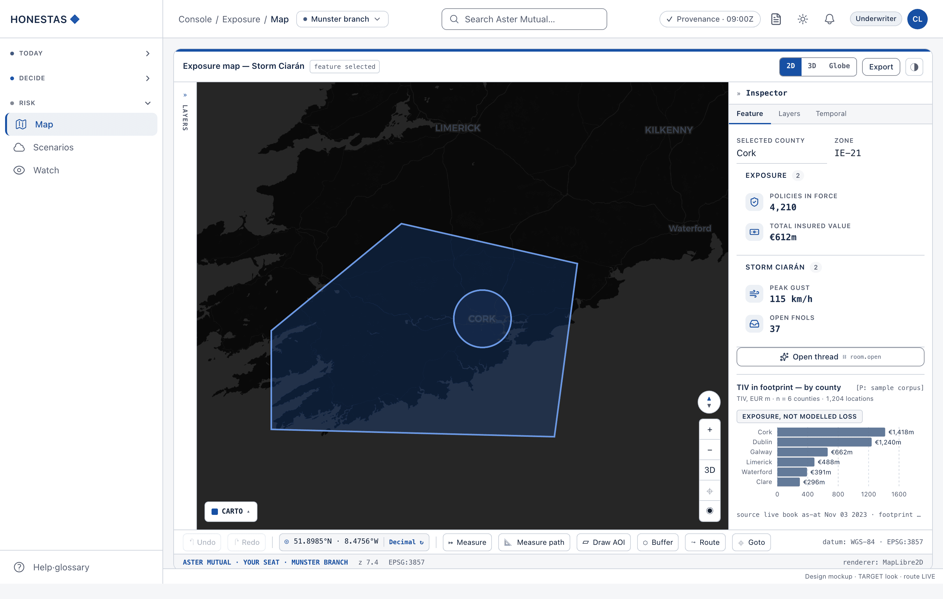Select the Draw AOI tool
Image resolution: width=943 pixels, height=599 pixels.
click(603, 542)
